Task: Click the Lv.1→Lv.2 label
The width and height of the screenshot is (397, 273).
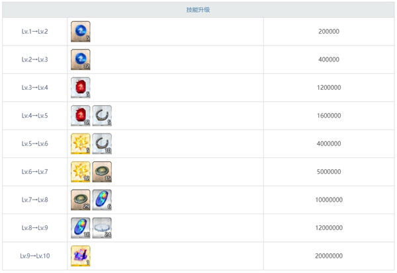Action: tap(34, 32)
